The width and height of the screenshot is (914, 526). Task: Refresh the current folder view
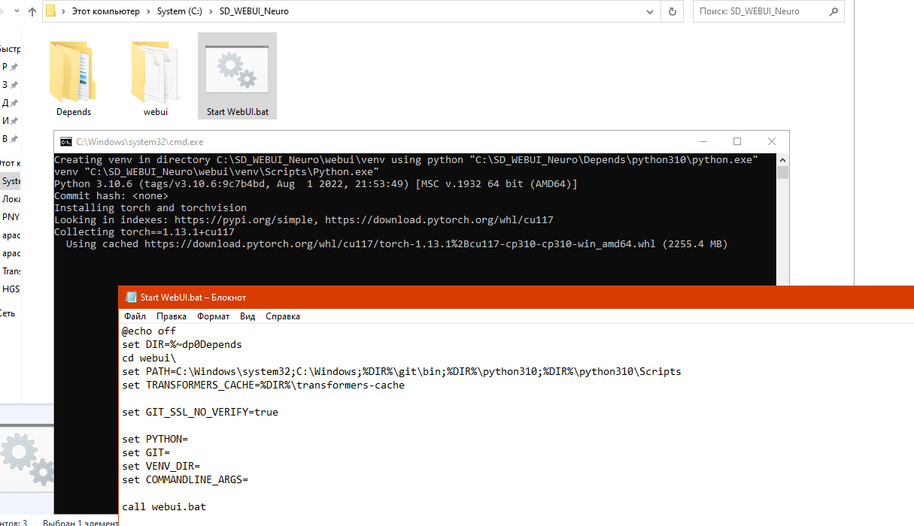pyautogui.click(x=672, y=11)
